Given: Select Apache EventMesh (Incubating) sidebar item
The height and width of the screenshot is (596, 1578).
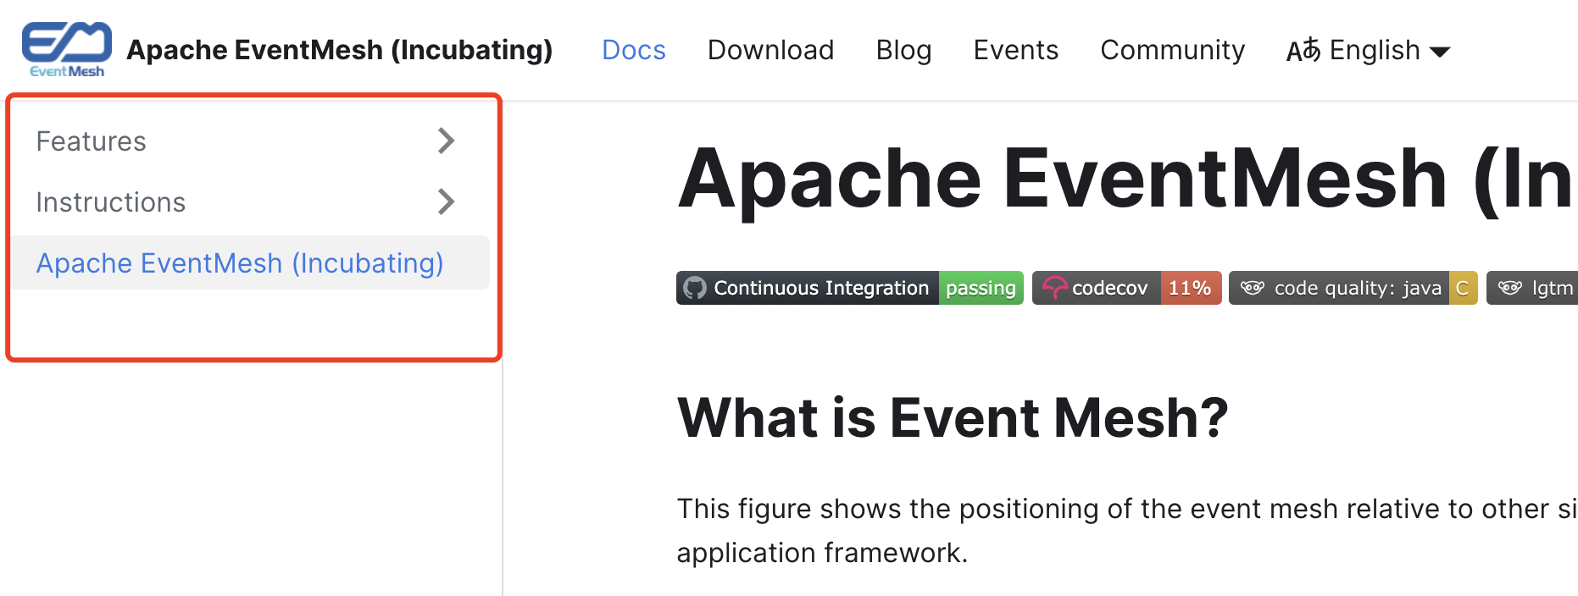Looking at the screenshot, I should 250,262.
